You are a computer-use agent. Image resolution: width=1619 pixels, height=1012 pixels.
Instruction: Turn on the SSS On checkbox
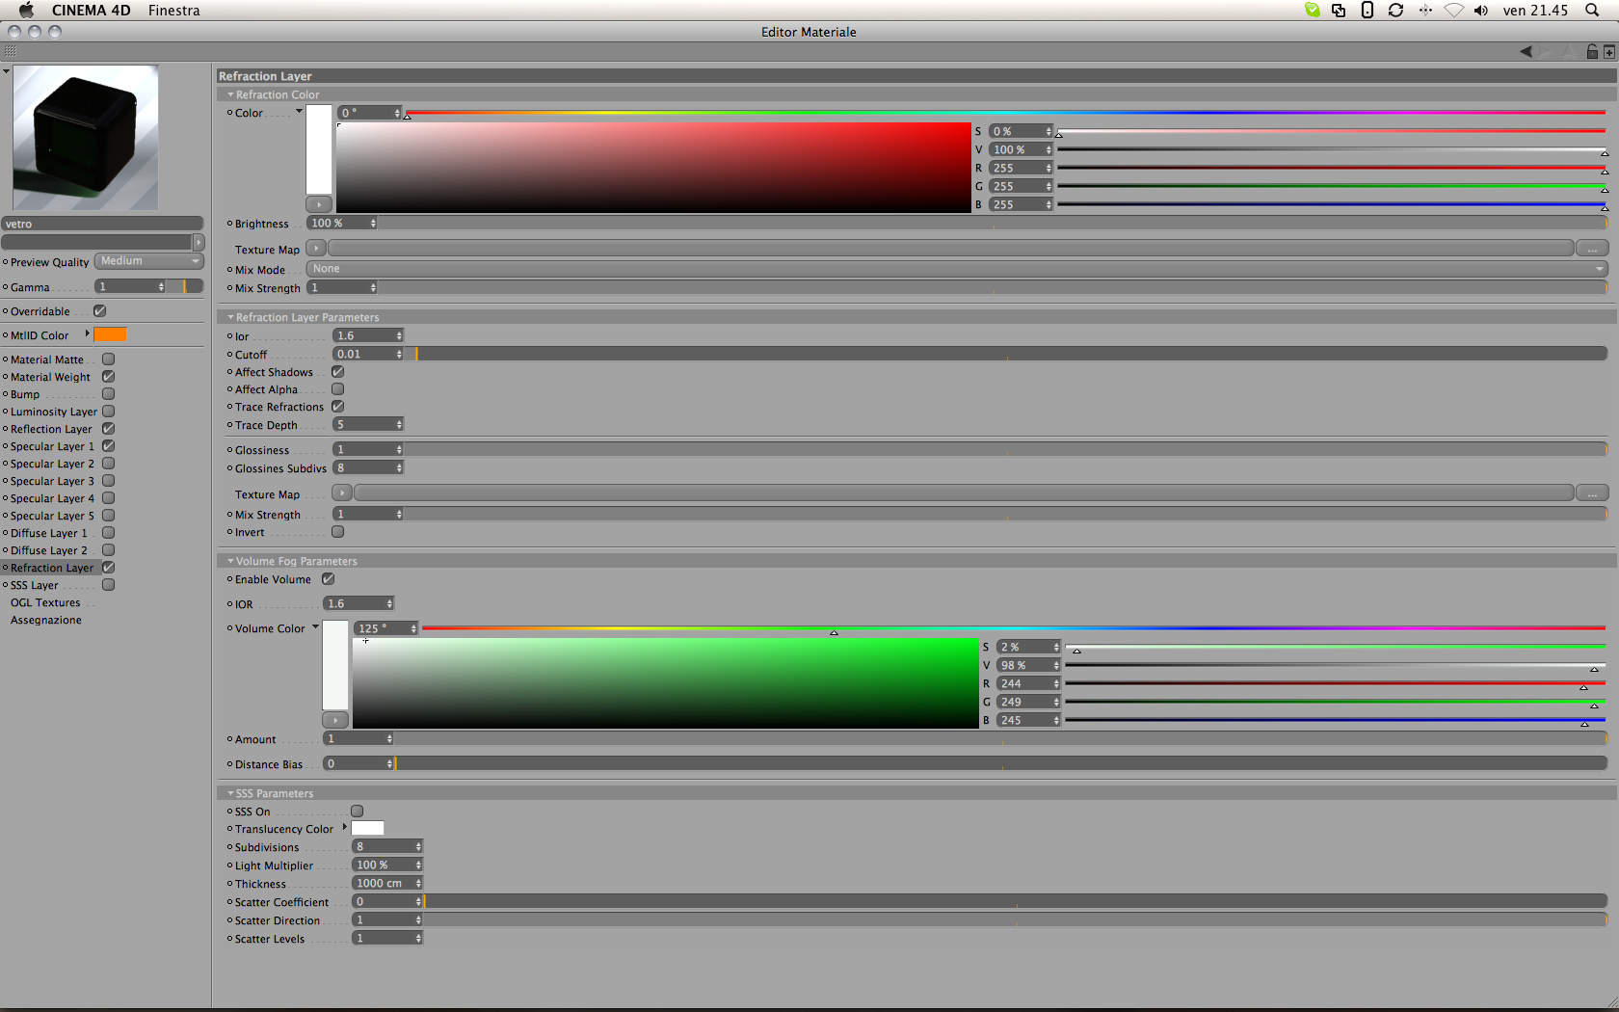(x=358, y=812)
